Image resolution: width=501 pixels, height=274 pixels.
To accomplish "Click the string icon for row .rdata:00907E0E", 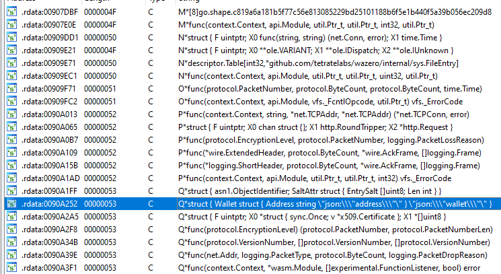I will click(x=12, y=25).
